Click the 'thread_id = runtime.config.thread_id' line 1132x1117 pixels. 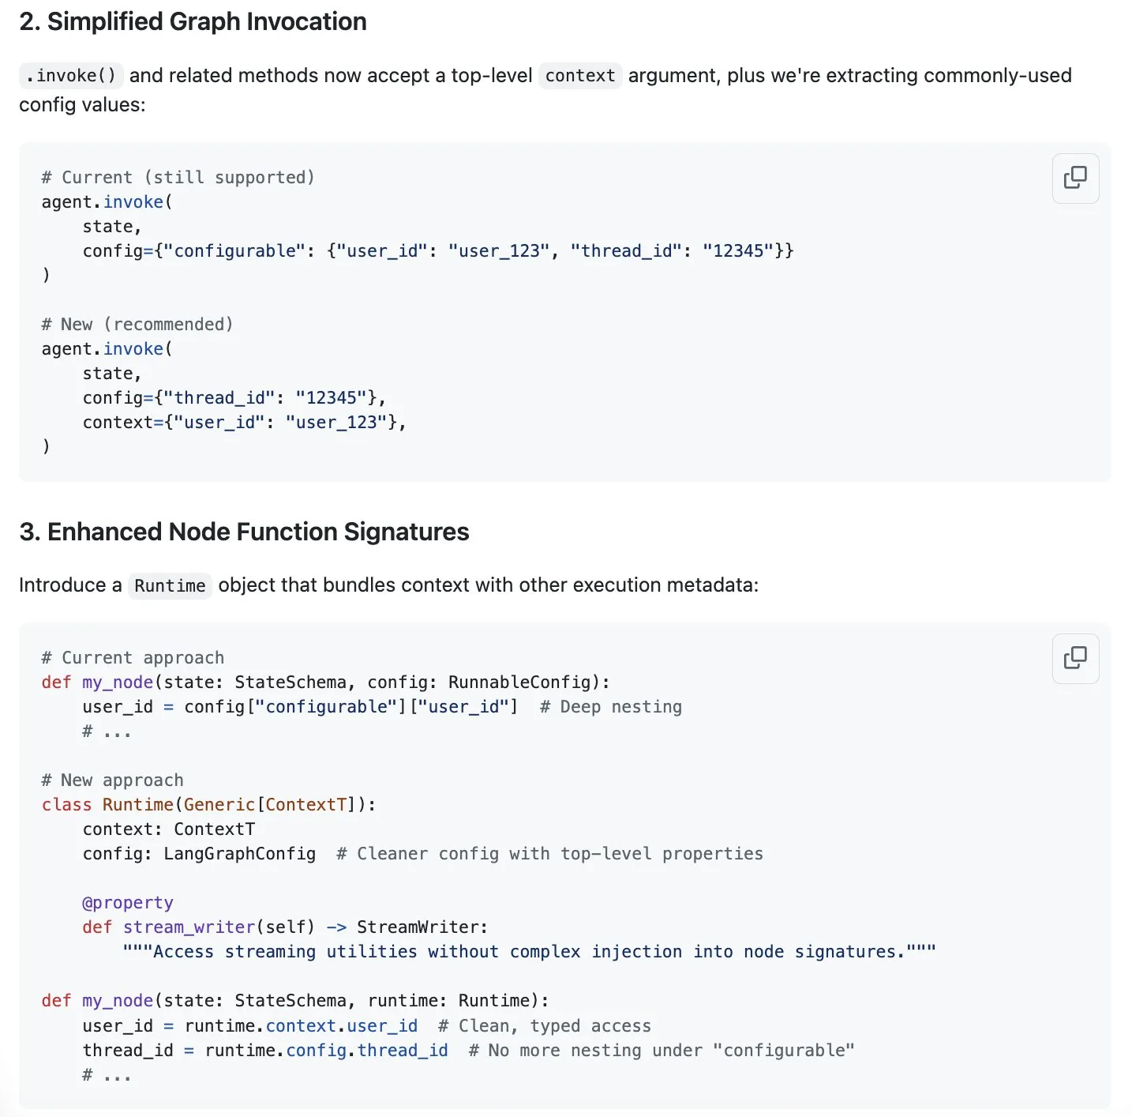(x=265, y=1050)
